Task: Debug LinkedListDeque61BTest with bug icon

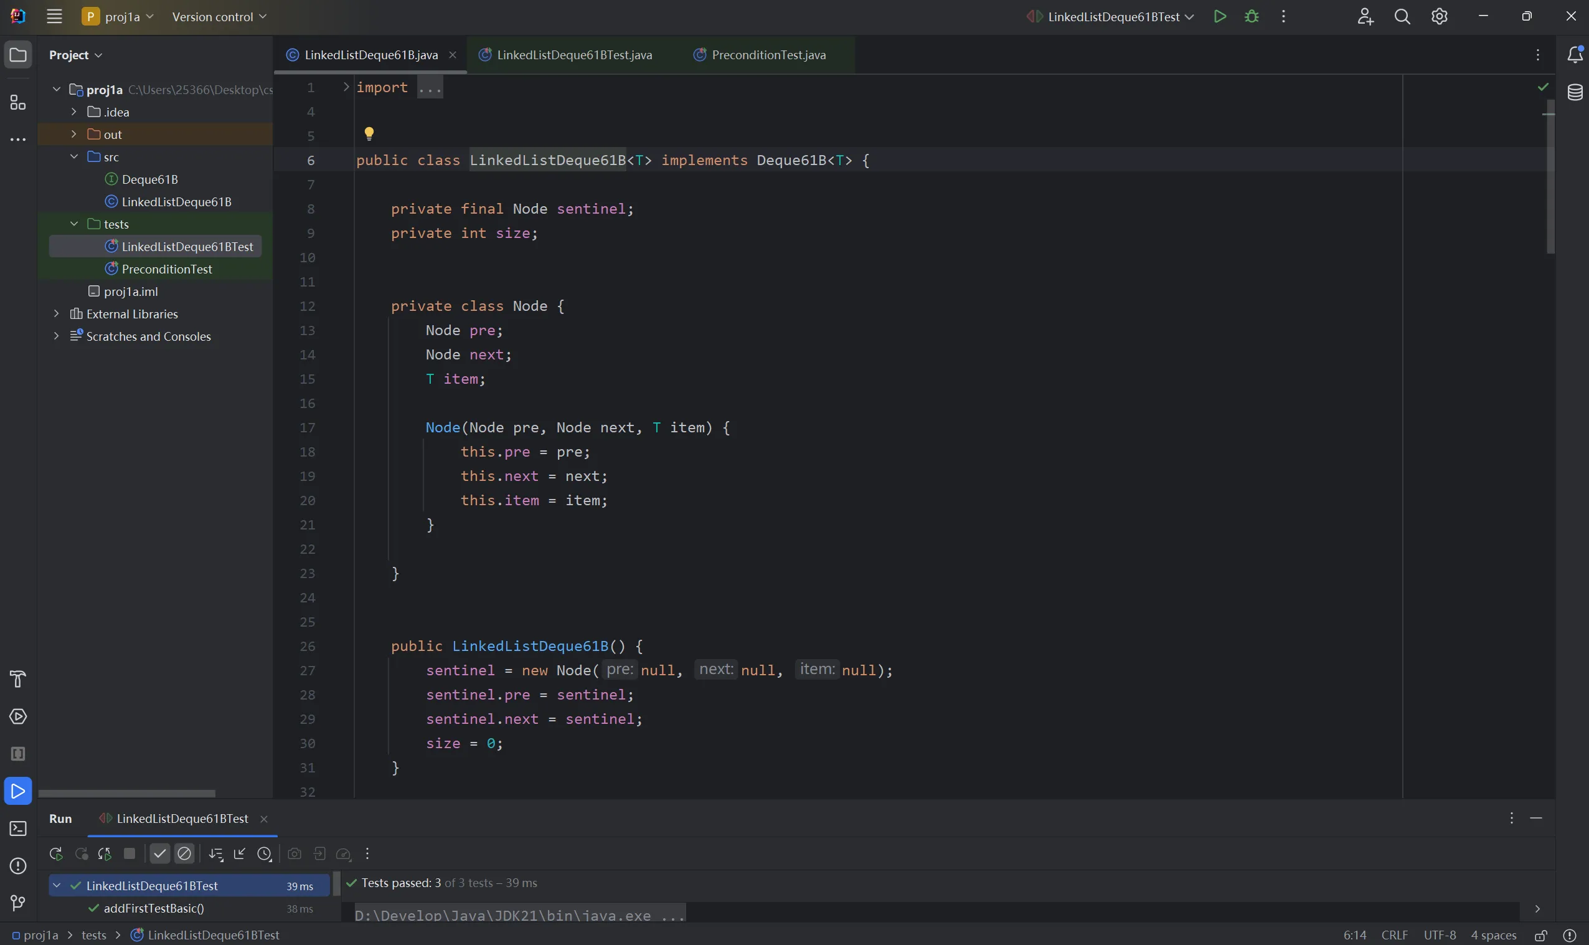Action: [1251, 17]
